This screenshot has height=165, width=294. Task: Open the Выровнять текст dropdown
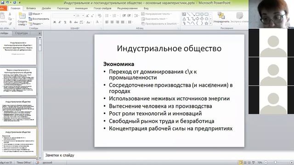pyautogui.click(x=154, y=19)
